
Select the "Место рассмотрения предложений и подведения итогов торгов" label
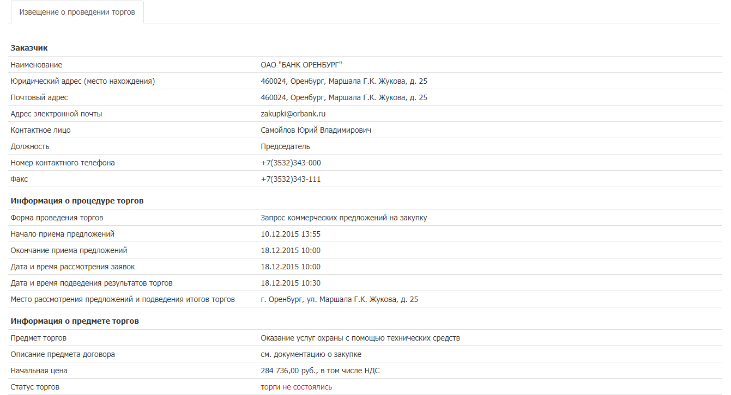[x=123, y=299]
